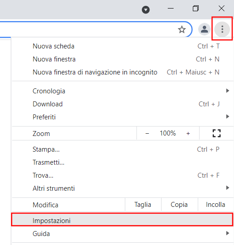Increase zoom with the plus button
234x245 pixels.
(188, 133)
